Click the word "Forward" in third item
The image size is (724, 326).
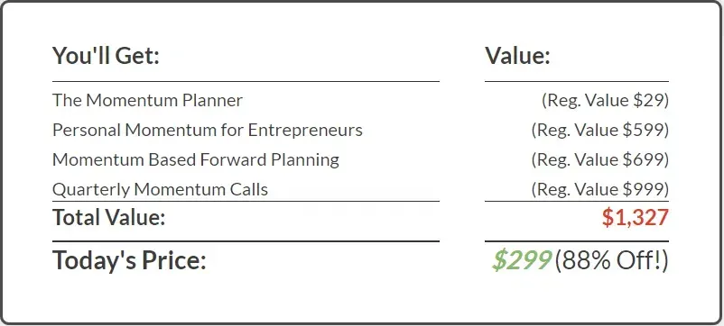pos(233,159)
